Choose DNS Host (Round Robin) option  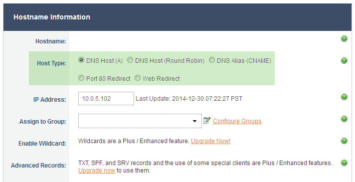click(x=130, y=60)
